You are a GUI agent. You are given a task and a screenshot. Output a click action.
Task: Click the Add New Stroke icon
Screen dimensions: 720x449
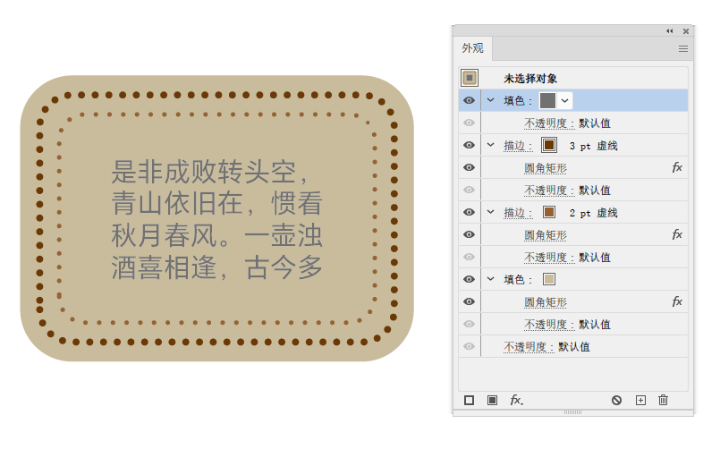(470, 401)
